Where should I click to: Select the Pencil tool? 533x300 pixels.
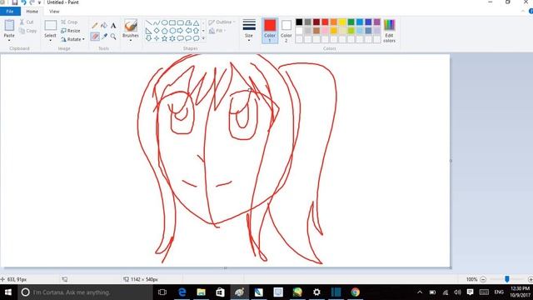pos(95,26)
